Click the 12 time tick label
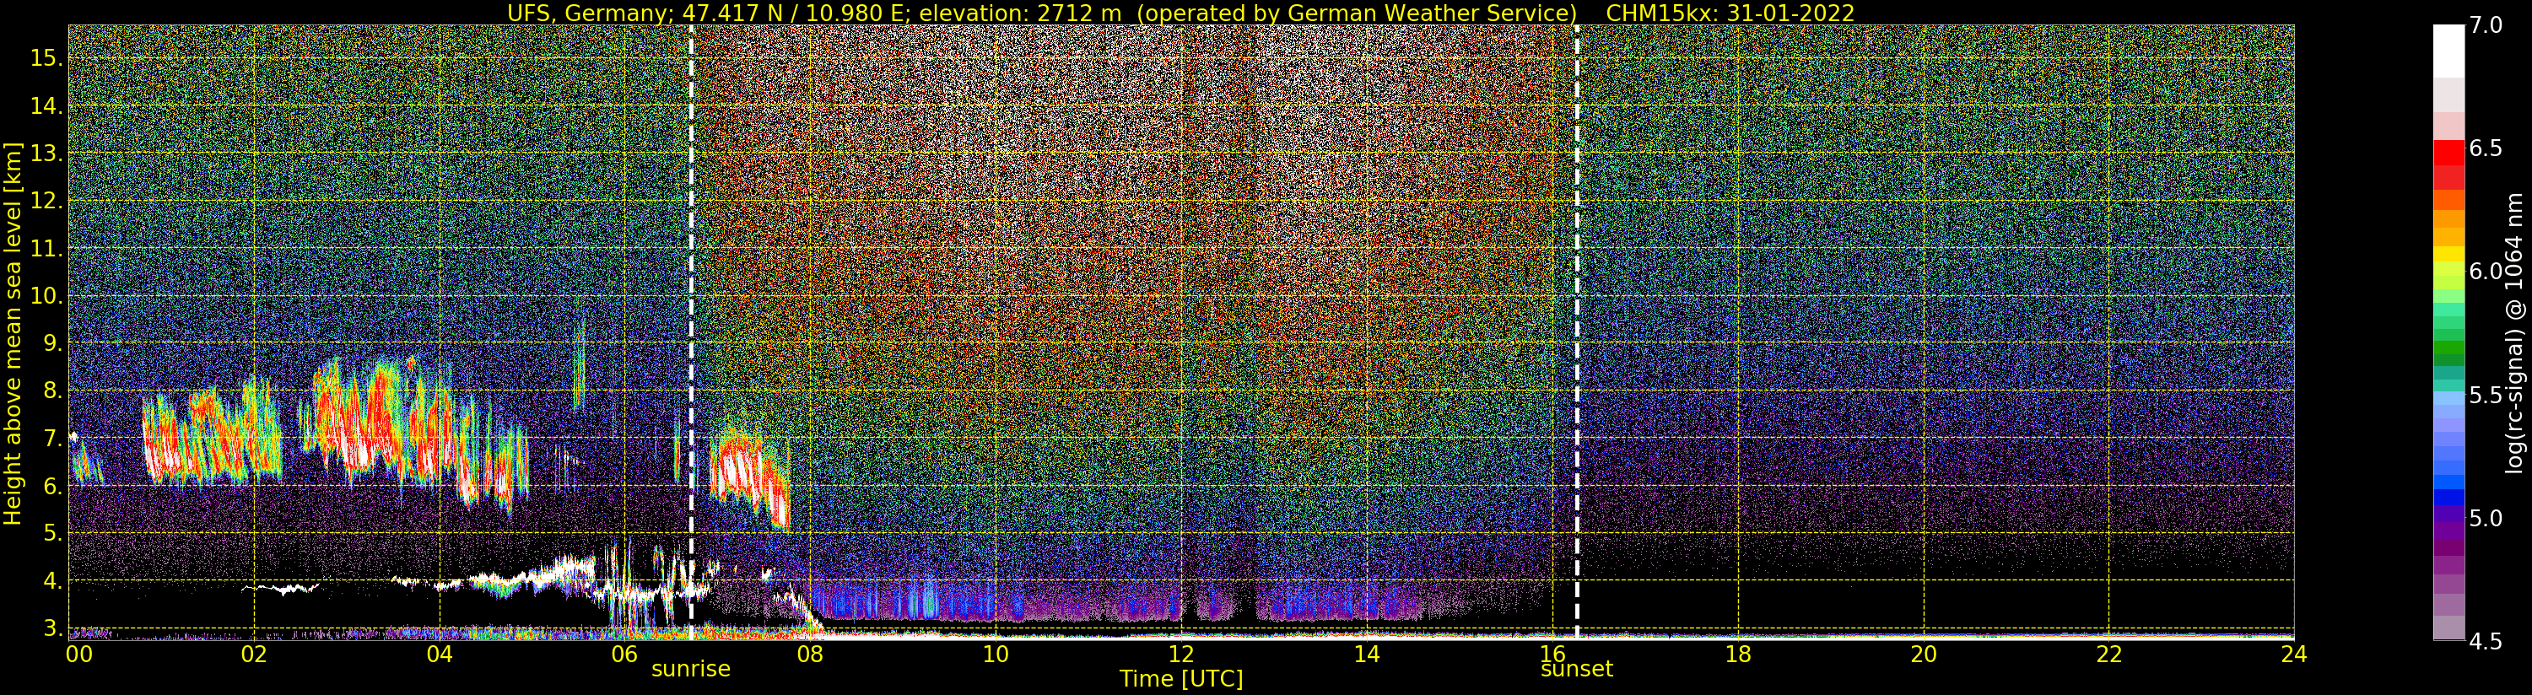Image resolution: width=2532 pixels, height=695 pixels. pos(1181,655)
